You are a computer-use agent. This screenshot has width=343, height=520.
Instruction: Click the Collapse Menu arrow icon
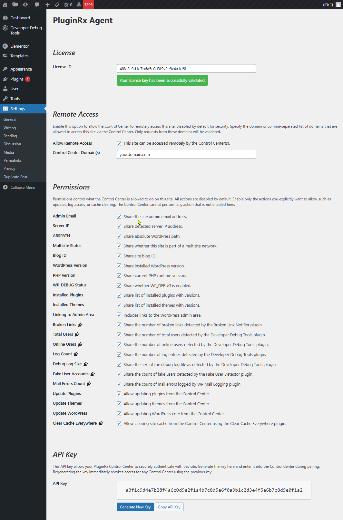(x=5, y=187)
